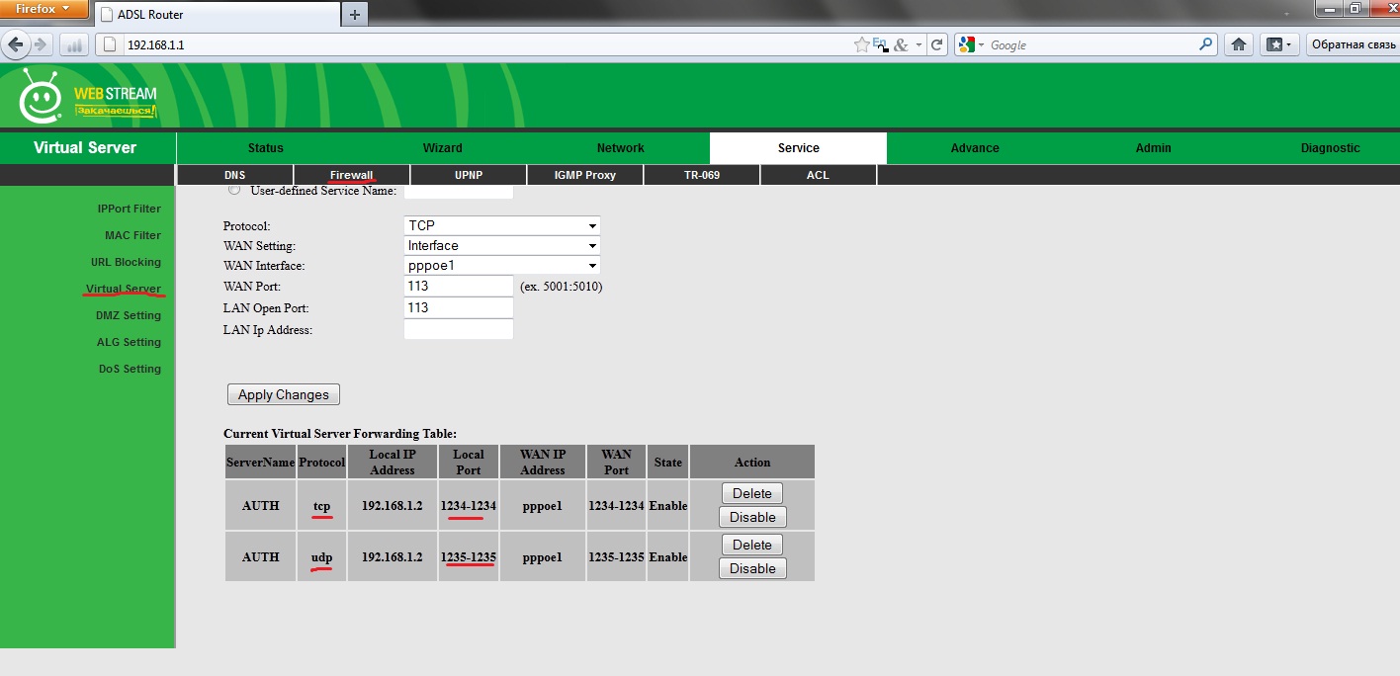The image size is (1400, 676).
Task: Open the bookmarks toolbar icon
Action: [x=1279, y=44]
